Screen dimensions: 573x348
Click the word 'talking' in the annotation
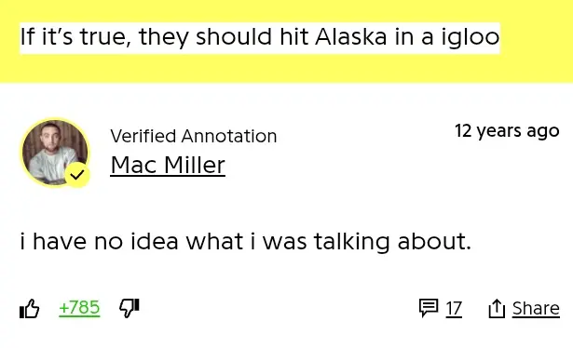351,242
